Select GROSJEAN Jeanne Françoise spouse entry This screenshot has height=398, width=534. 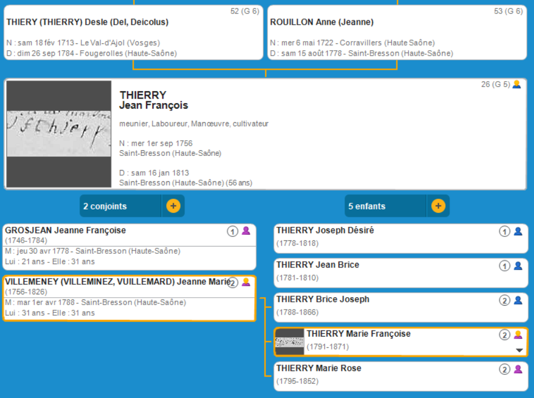pos(113,246)
